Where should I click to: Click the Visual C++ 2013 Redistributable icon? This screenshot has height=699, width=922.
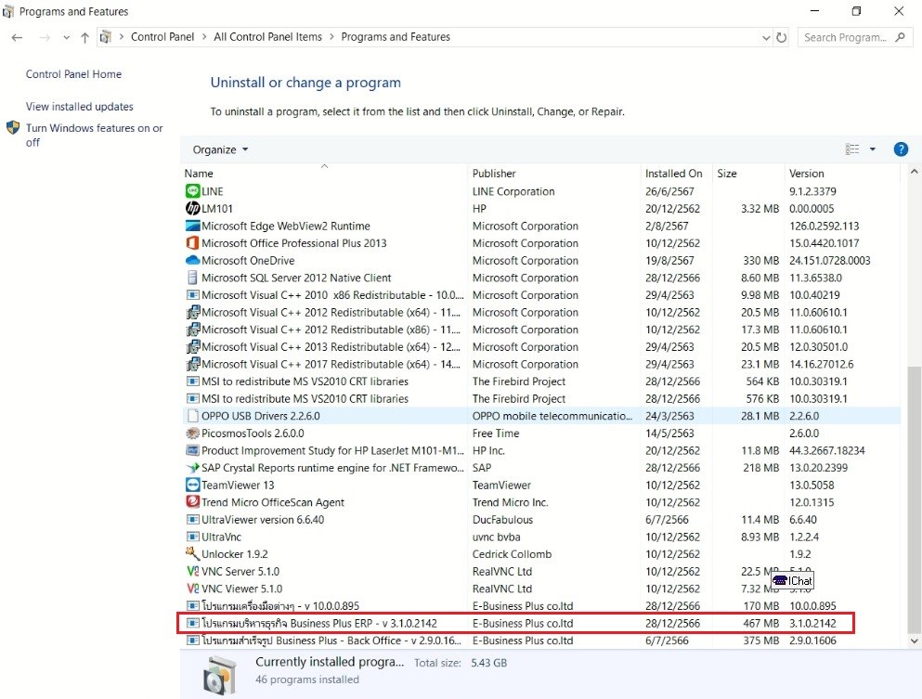coord(192,347)
